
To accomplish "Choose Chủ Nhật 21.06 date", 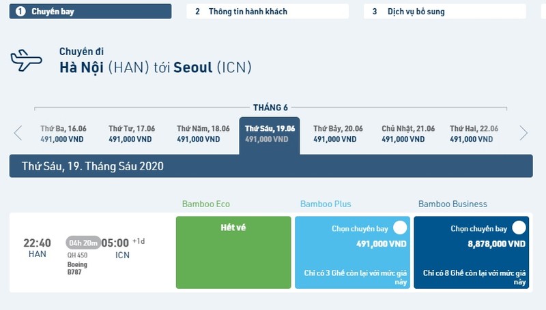I will (x=407, y=134).
